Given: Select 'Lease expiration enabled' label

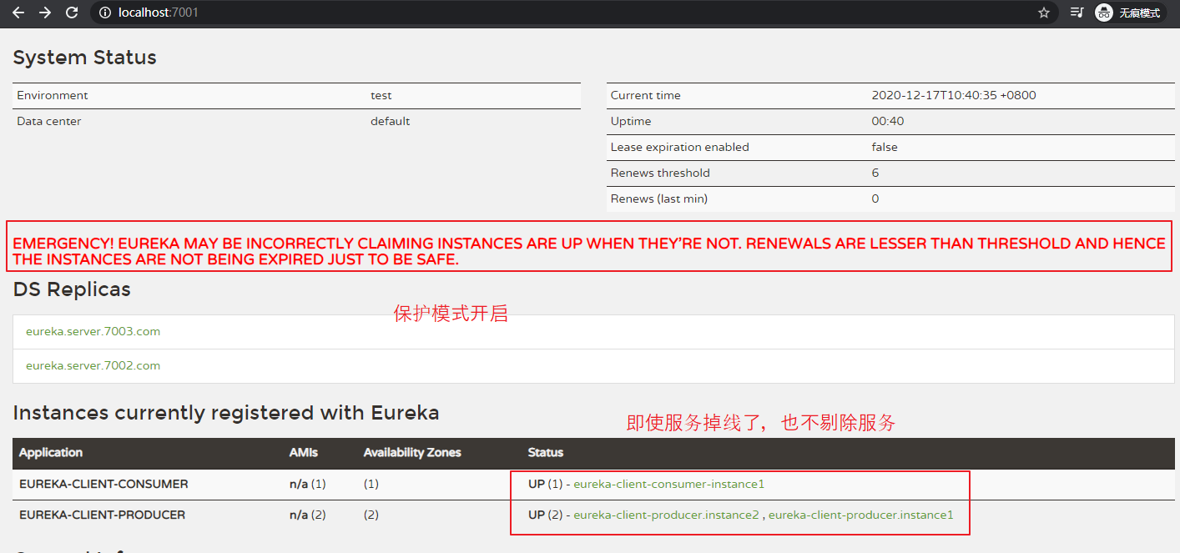Looking at the screenshot, I should 679,147.
